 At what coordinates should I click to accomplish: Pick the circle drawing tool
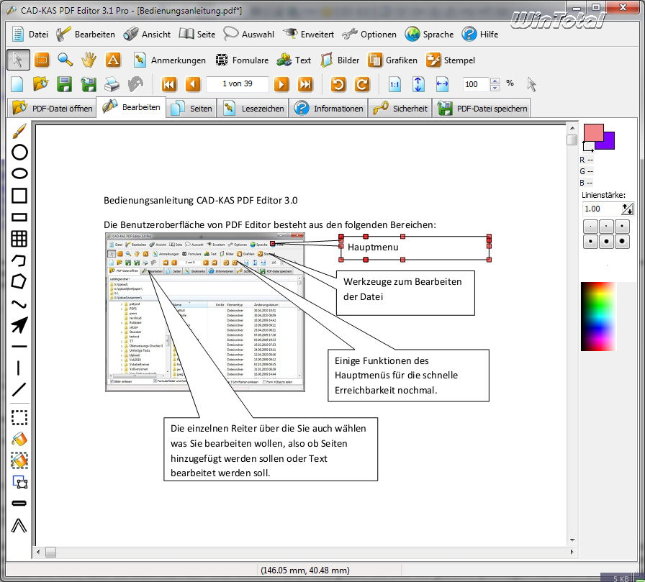click(19, 152)
